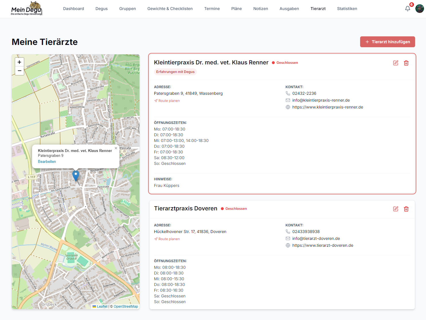Plan route to Hückelhovener Str. 17 Doveren

tap(167, 239)
